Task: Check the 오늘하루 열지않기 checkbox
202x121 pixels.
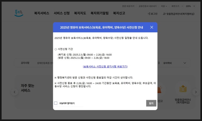Action: [x=56, y=103]
